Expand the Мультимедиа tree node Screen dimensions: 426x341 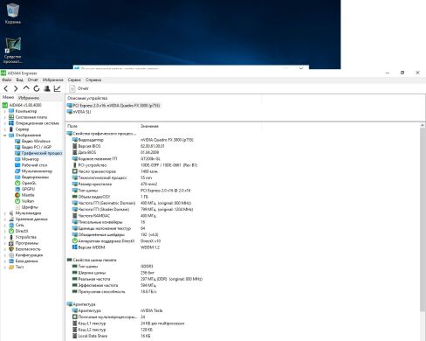(4, 213)
